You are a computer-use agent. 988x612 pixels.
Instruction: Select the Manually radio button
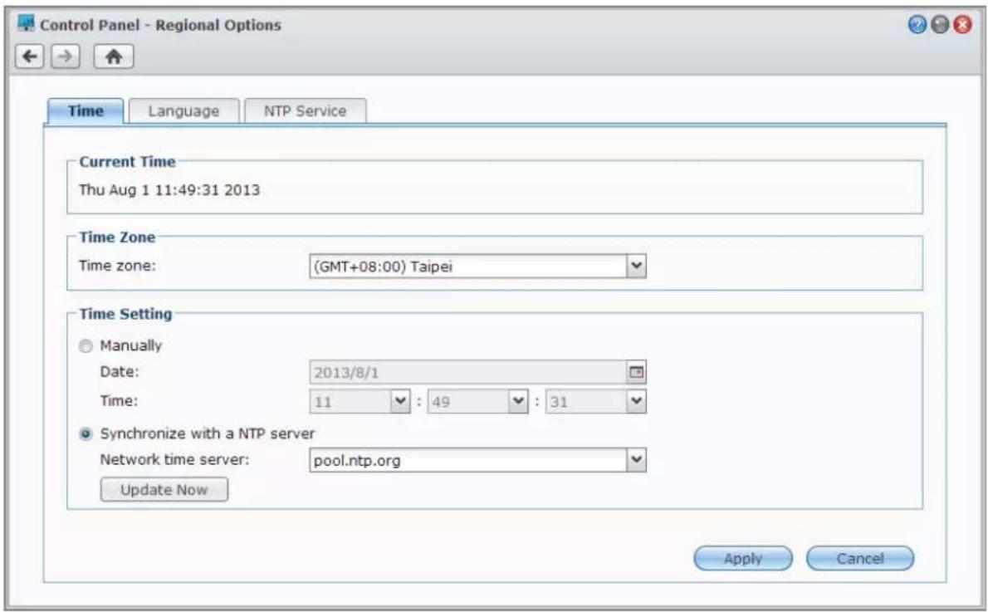pos(86,346)
